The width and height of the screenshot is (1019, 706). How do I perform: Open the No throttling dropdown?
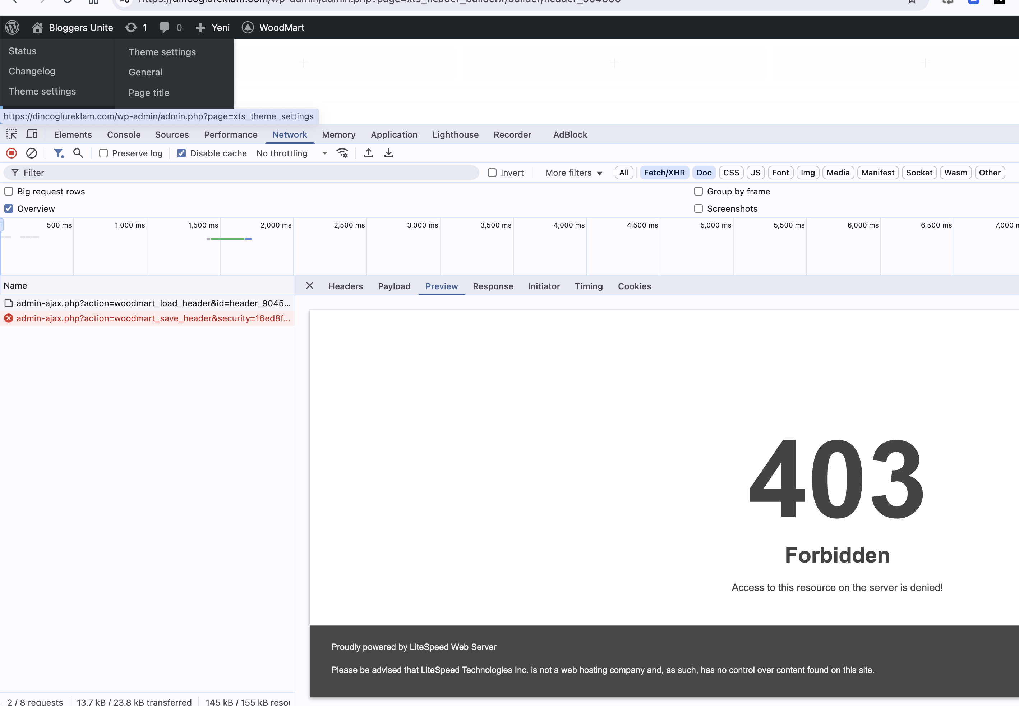click(x=292, y=153)
